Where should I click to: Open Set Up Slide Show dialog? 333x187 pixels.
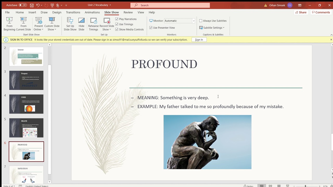tap(70, 24)
